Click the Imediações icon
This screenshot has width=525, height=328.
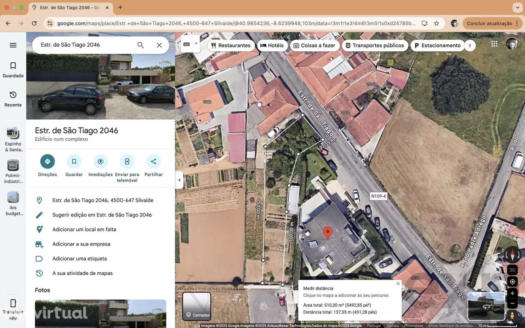tap(100, 161)
